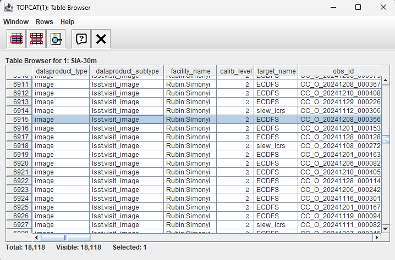Click obs_id cell CC_O_20241208_000356
This screenshot has width=395, height=260.
coord(340,120)
